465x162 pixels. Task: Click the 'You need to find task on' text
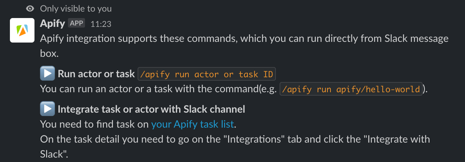tap(95, 124)
